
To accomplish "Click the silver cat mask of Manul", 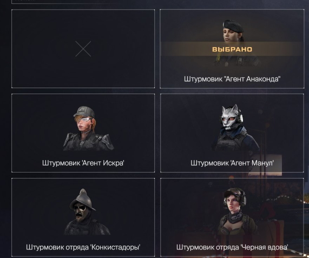I will [231, 117].
